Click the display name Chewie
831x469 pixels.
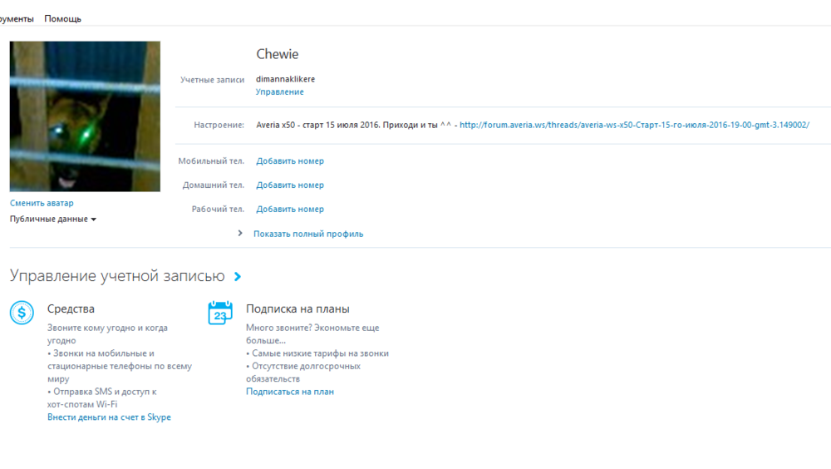tap(277, 54)
